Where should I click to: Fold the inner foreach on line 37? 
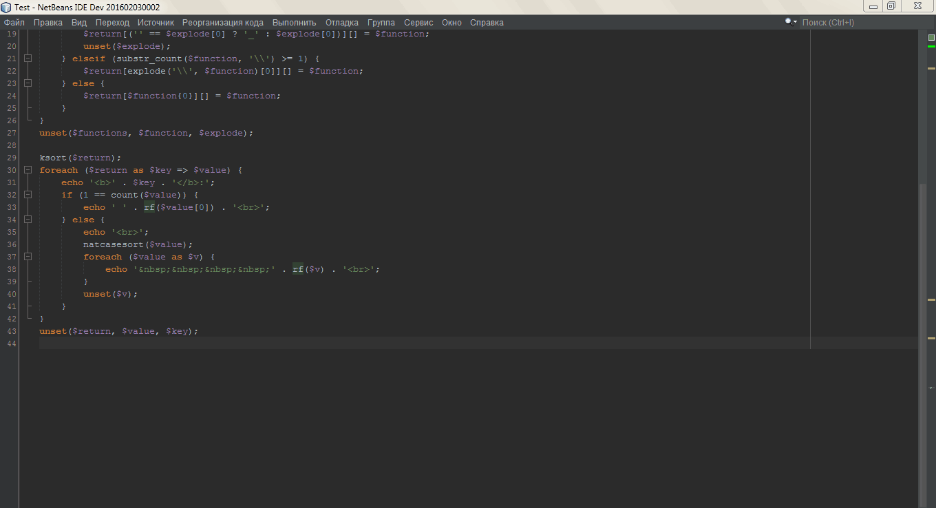click(28, 257)
